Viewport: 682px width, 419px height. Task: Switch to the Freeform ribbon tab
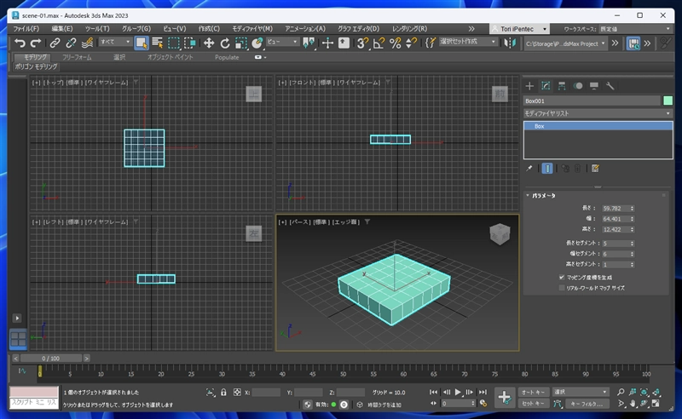(77, 57)
